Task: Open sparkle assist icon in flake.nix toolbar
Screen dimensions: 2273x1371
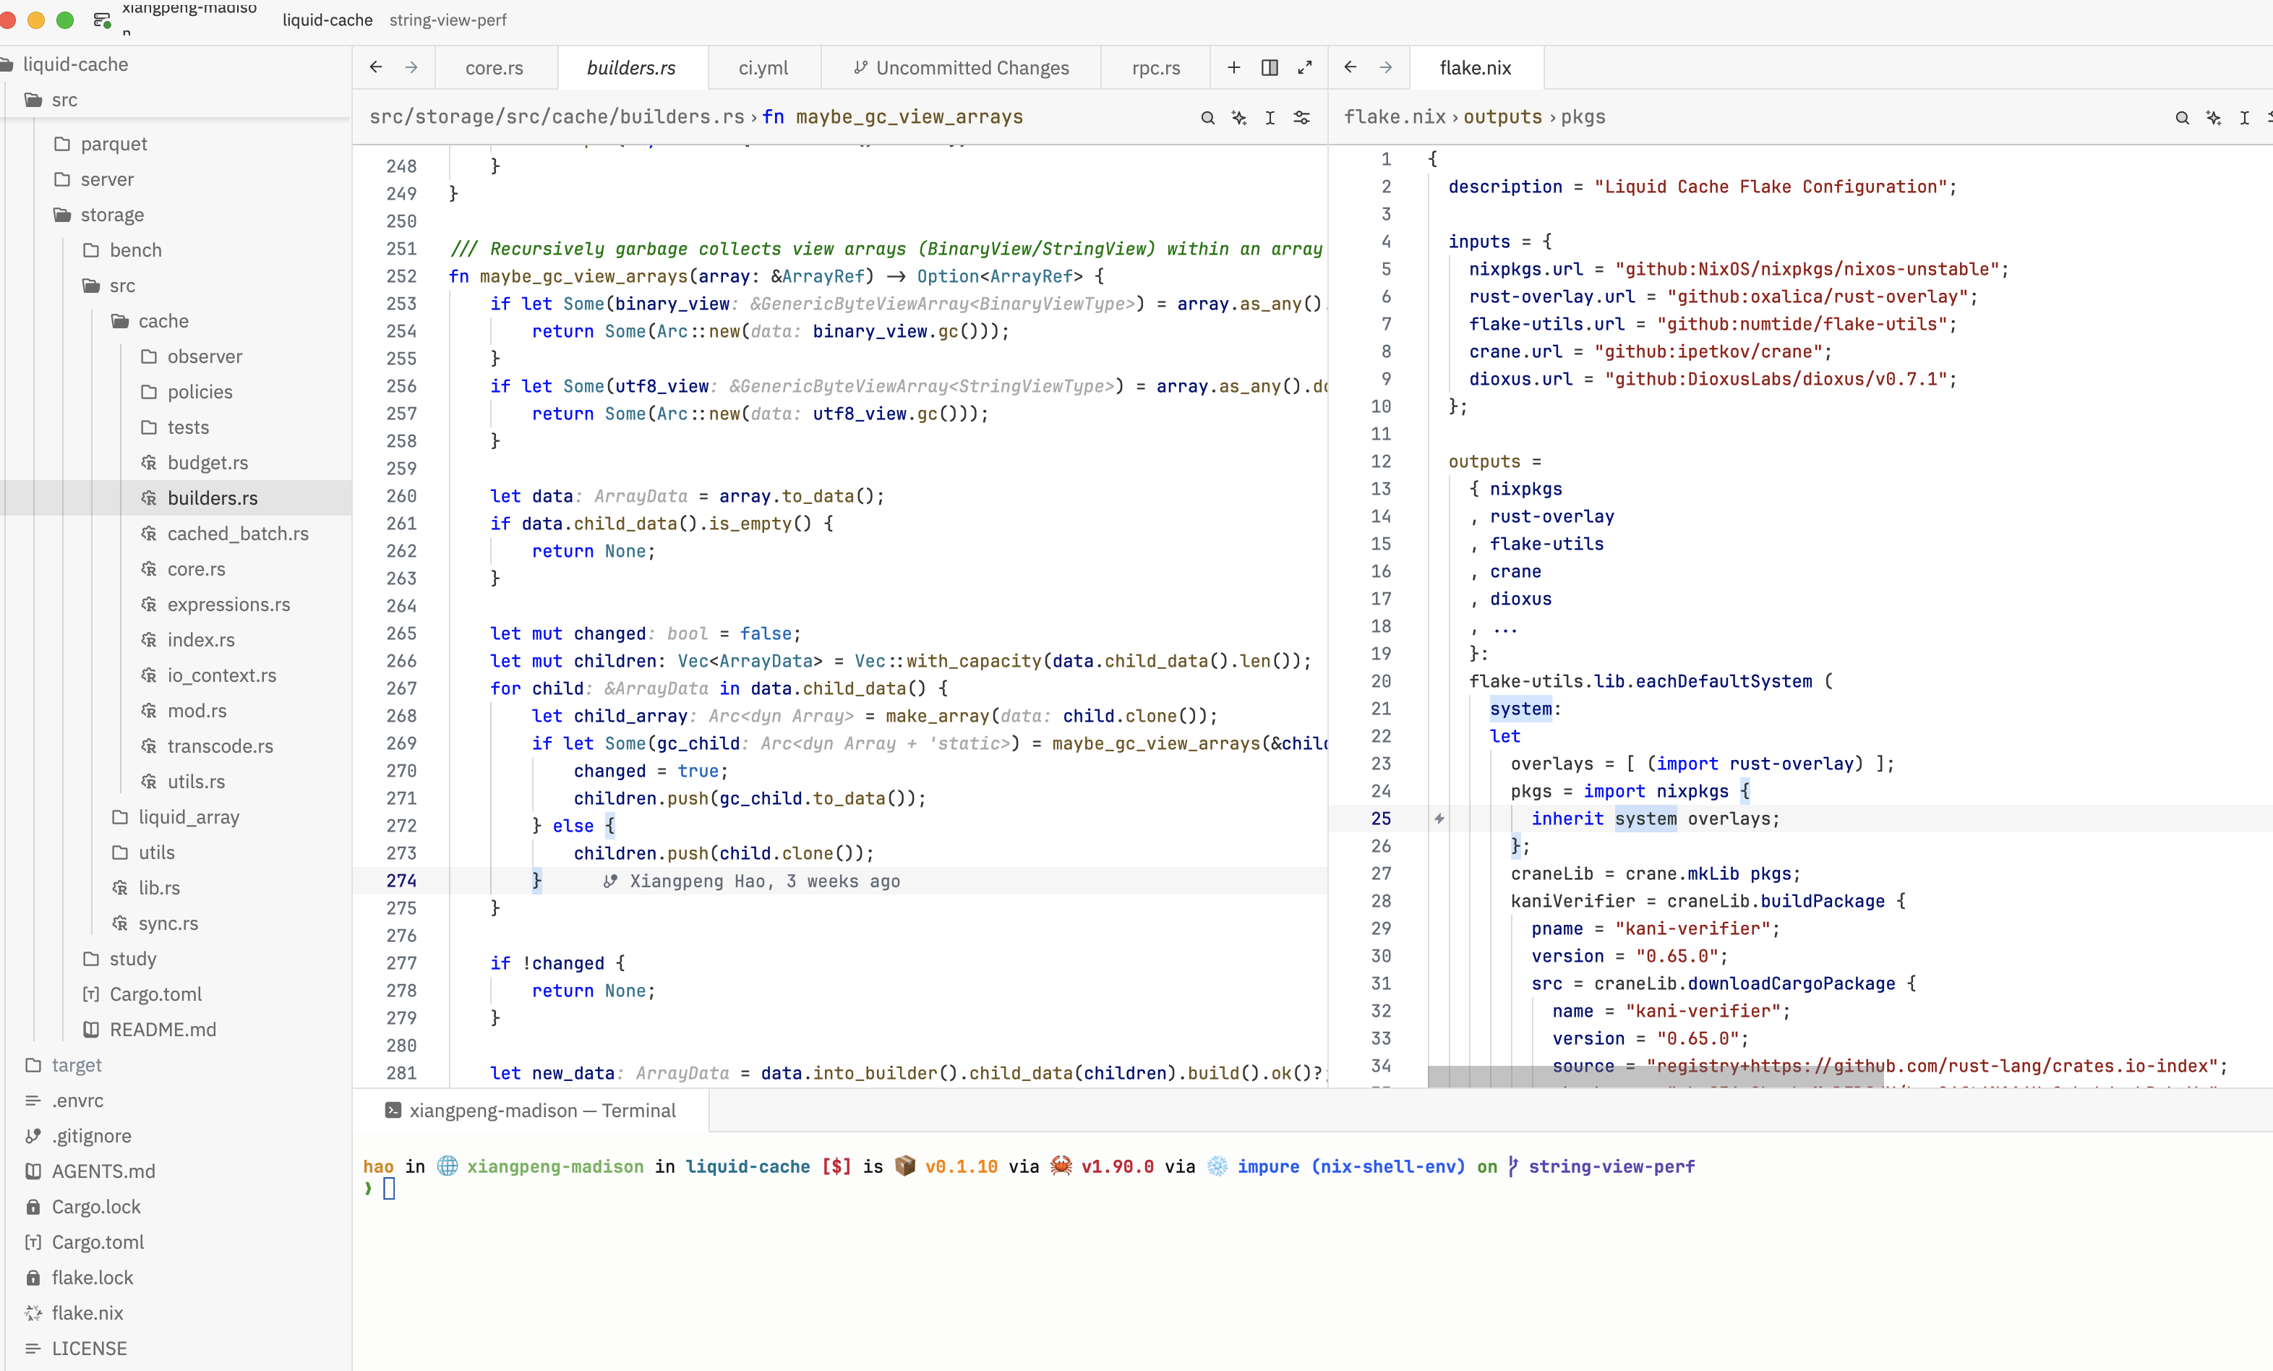Action: [x=2213, y=117]
